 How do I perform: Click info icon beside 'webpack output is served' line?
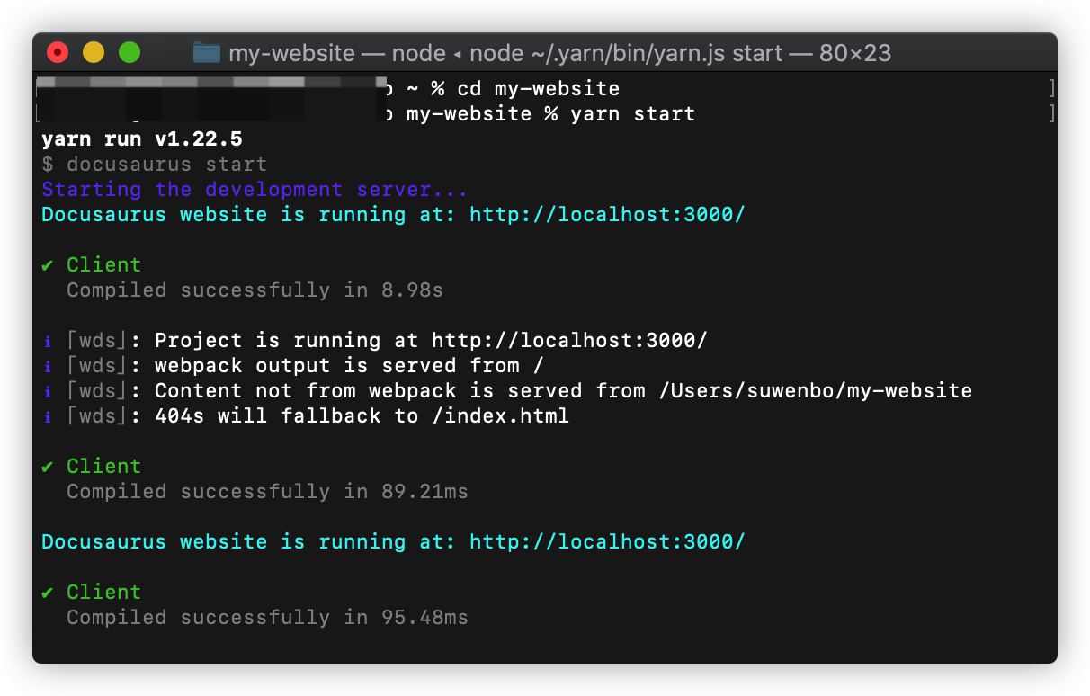point(48,366)
